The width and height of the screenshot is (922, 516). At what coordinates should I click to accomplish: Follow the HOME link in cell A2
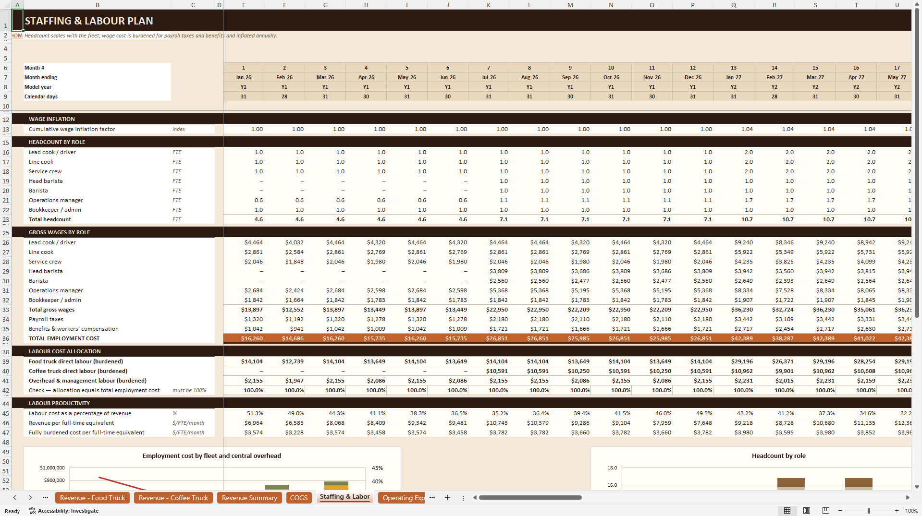coord(17,36)
